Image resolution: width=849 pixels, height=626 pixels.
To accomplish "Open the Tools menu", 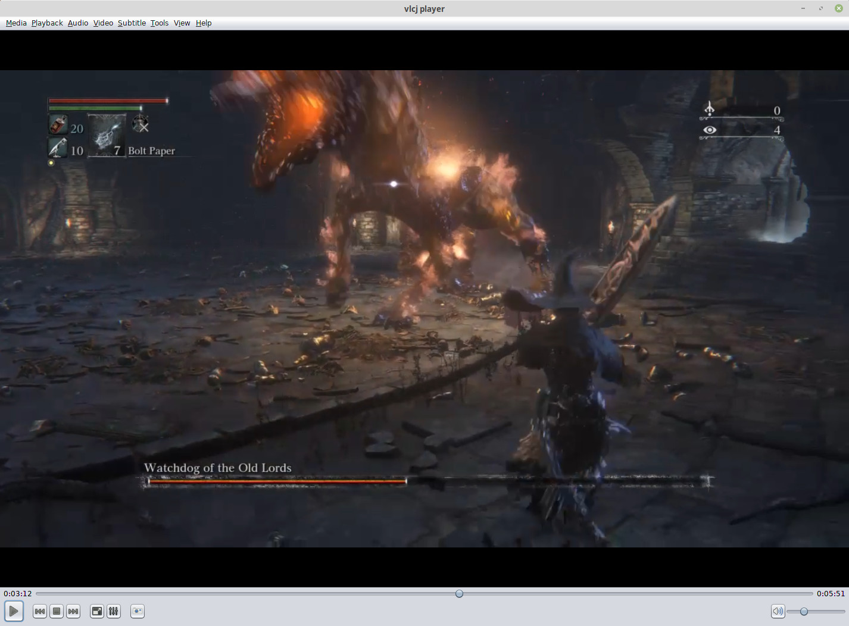I will pos(159,23).
